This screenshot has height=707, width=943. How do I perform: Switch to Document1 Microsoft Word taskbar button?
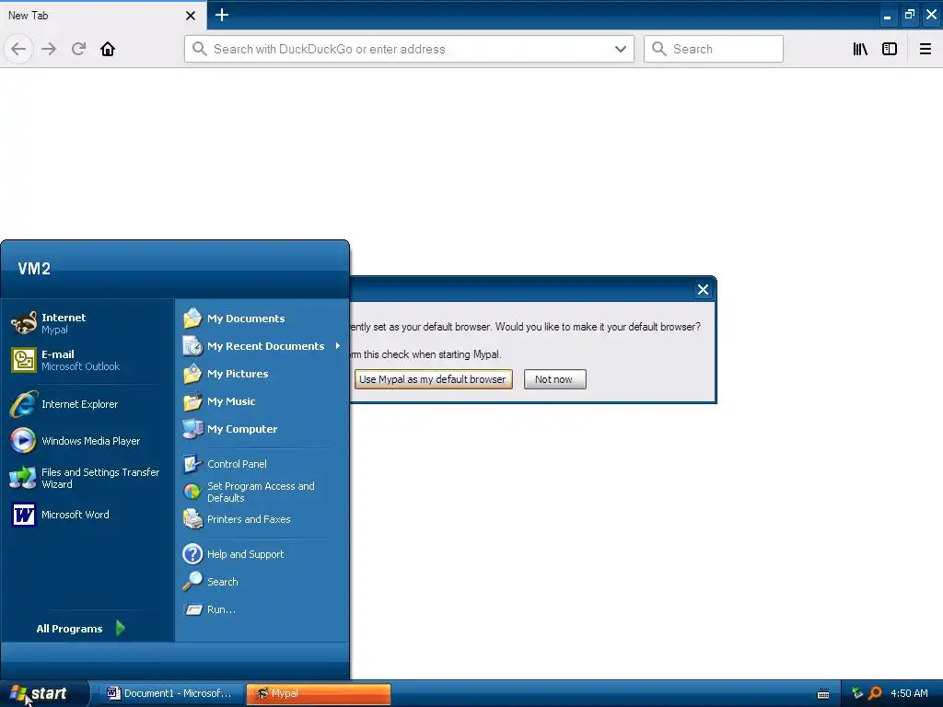click(172, 693)
